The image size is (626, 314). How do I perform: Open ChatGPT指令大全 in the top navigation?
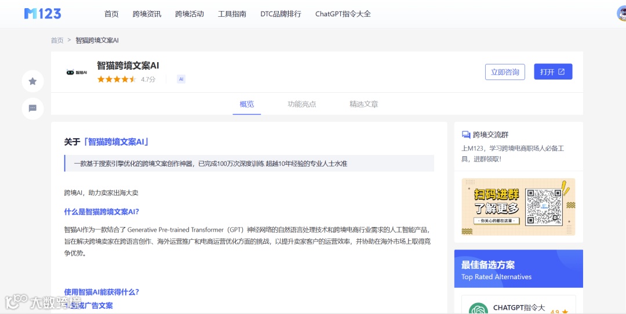click(x=343, y=14)
